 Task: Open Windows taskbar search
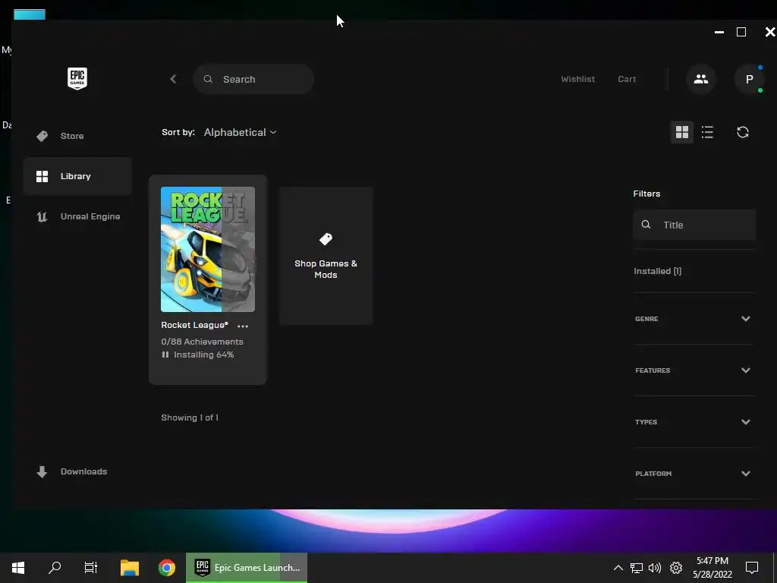(55, 568)
